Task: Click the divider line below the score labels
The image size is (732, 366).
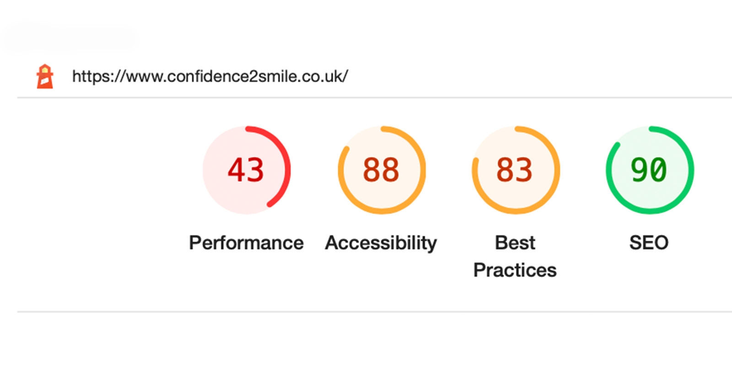Action: [x=366, y=312]
